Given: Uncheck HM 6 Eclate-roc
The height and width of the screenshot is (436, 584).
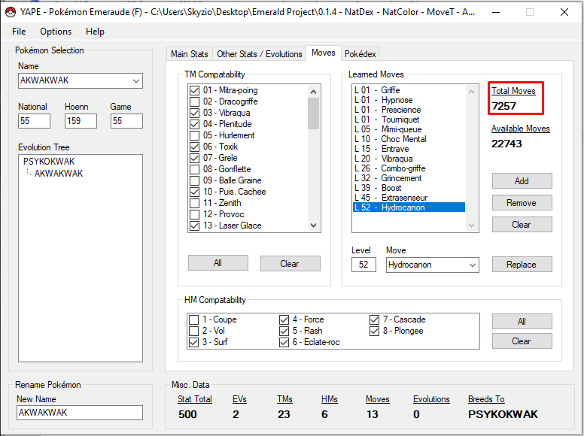Looking at the screenshot, I should [x=284, y=342].
